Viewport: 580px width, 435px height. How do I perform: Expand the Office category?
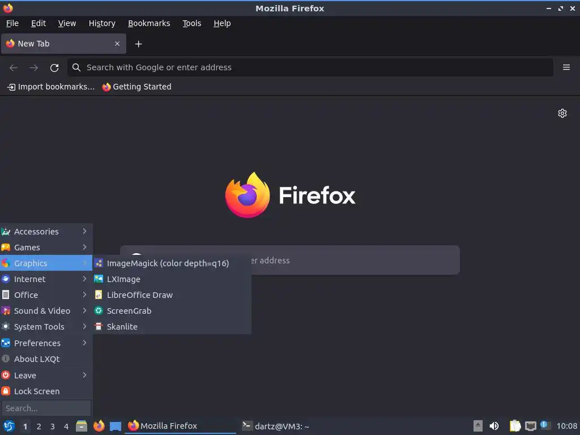[x=46, y=295]
